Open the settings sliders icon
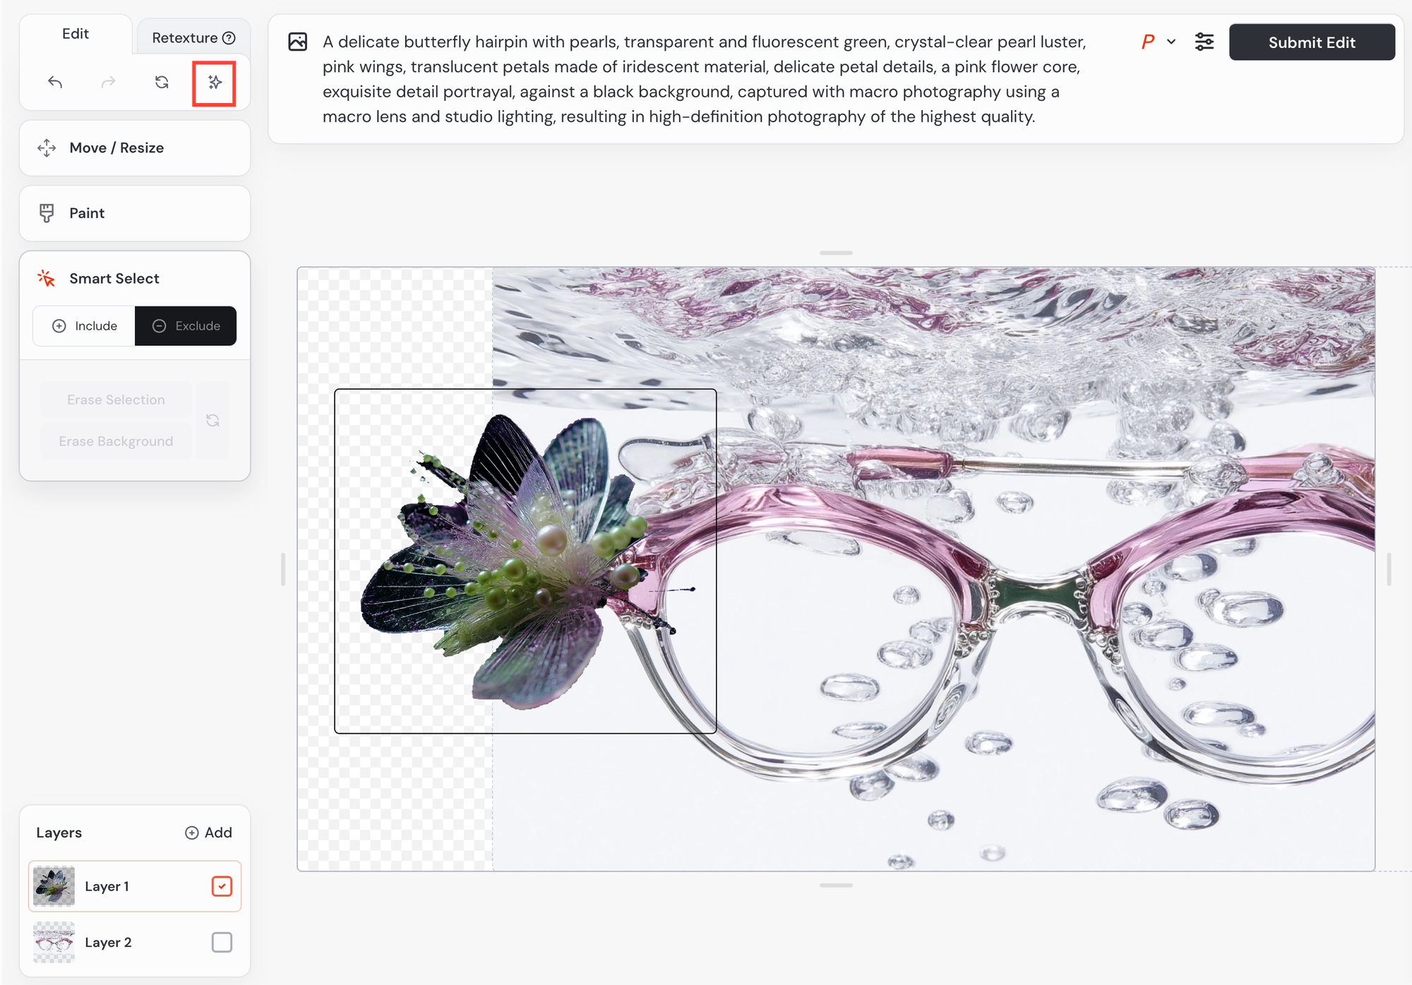 (1204, 42)
